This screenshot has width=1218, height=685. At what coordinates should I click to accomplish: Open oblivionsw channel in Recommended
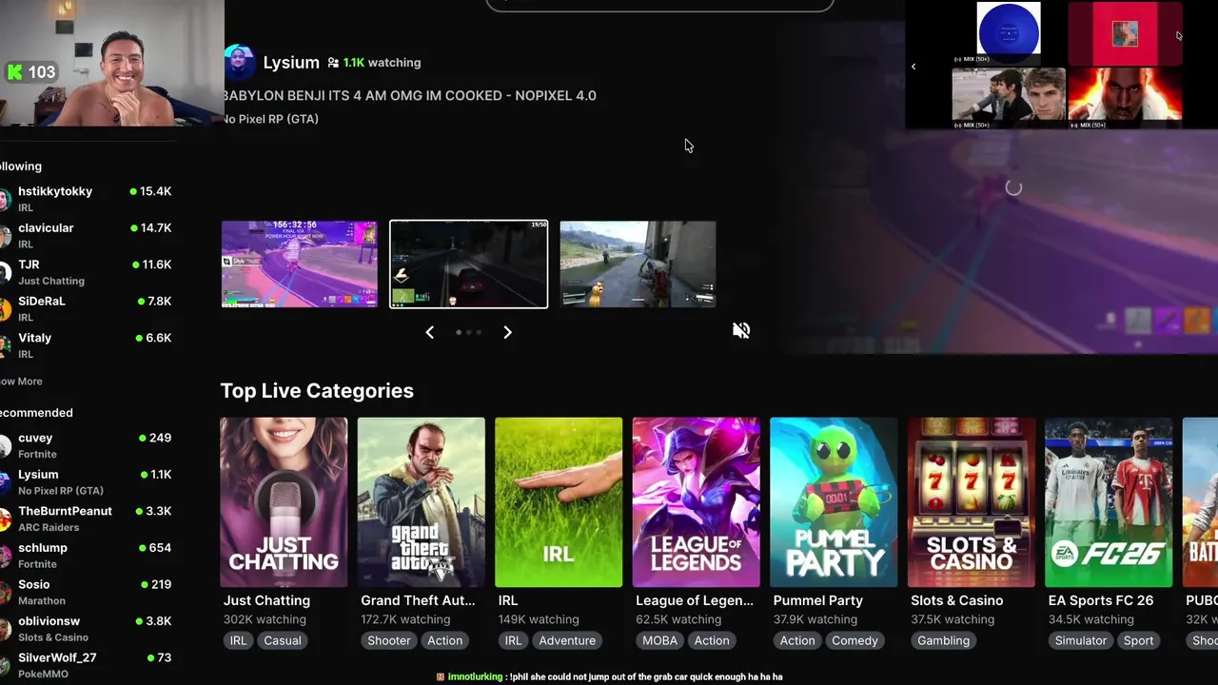49,621
